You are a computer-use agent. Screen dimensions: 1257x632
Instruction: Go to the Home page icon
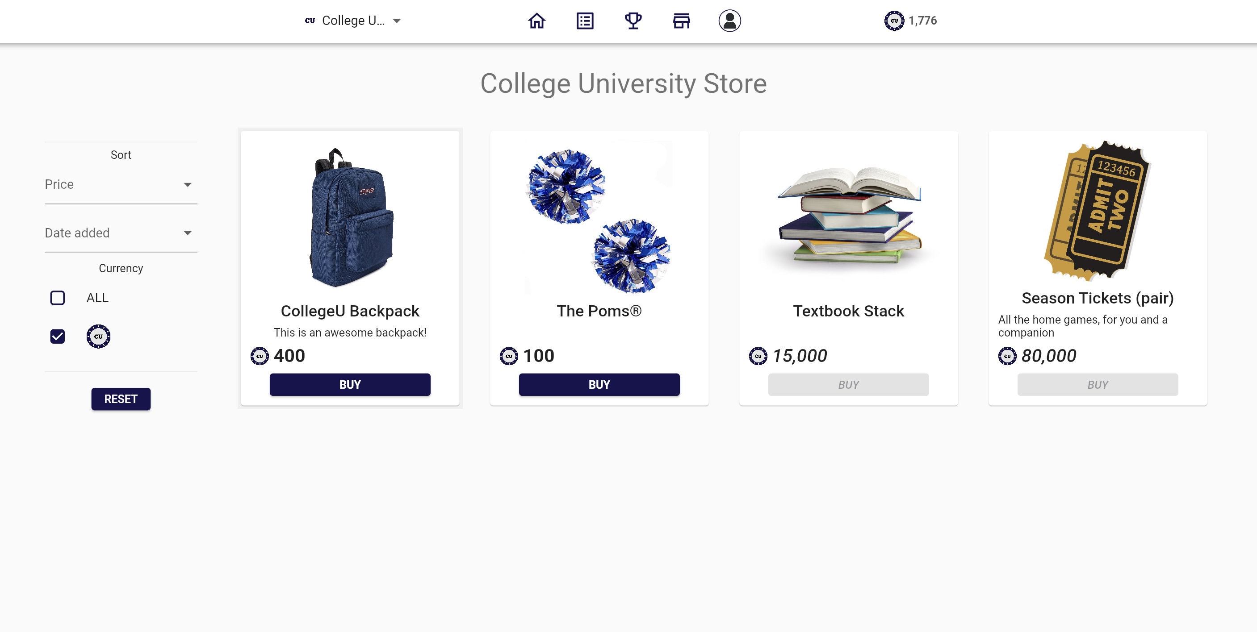[537, 21]
